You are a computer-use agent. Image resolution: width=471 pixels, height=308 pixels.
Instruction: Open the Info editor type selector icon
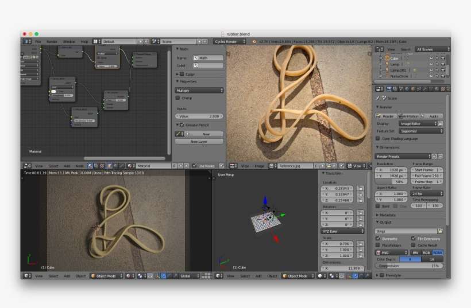26,41
